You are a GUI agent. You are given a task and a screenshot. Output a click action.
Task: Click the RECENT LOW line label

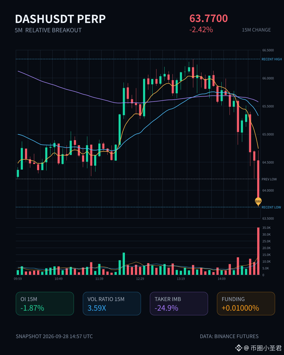(x=271, y=207)
